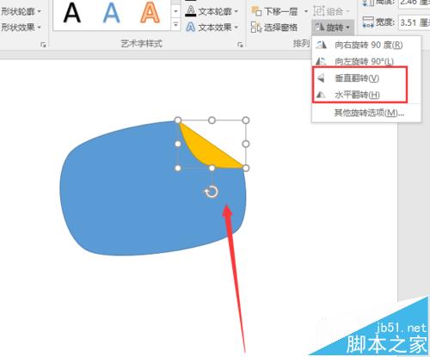The height and width of the screenshot is (357, 430).
Task: Click the 宽度 width icon
Action: coord(368,22)
